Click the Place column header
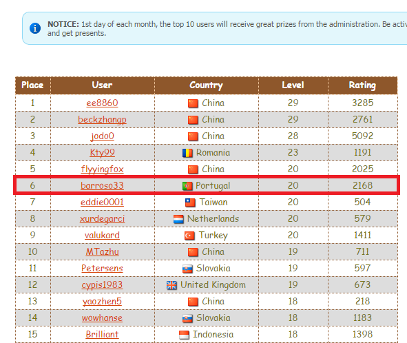The width and height of the screenshot is (407, 343). click(x=32, y=85)
